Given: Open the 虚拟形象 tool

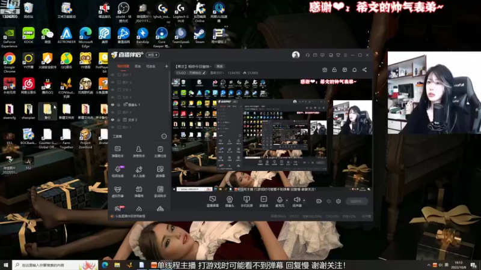Looking at the screenshot, I should (x=117, y=191).
